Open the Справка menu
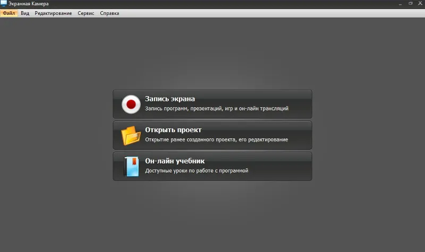The width and height of the screenshot is (425, 252). coord(109,13)
